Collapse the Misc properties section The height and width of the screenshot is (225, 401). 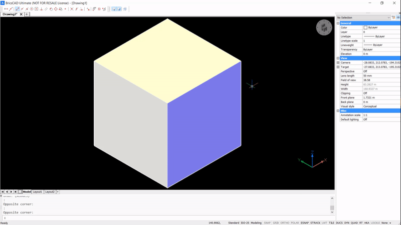[x=338, y=110]
